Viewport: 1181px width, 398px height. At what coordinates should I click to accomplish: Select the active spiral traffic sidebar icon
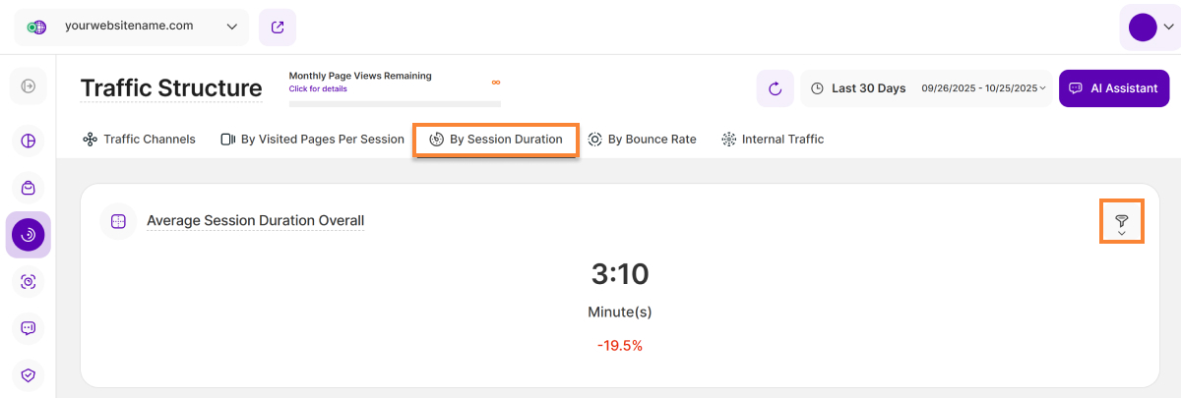coord(28,234)
